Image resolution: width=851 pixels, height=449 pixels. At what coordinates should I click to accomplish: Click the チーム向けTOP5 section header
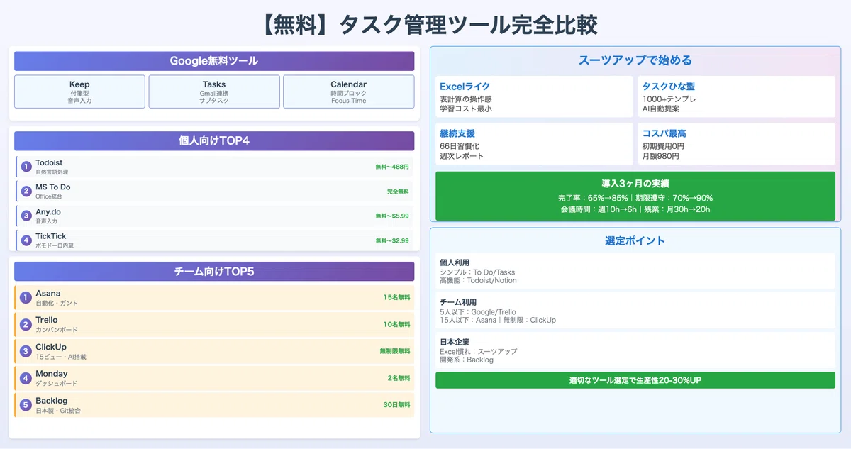[x=214, y=271]
